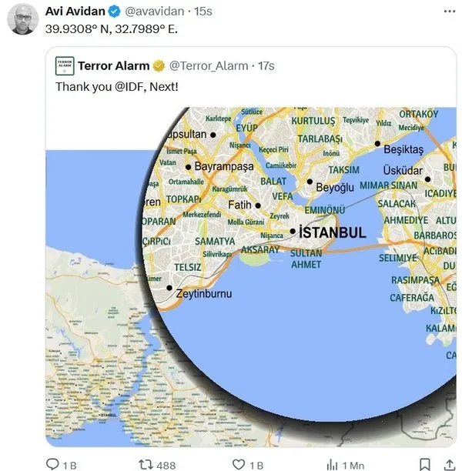
Task: Click Terror Alarm's gold verified badge
Action: coord(158,66)
